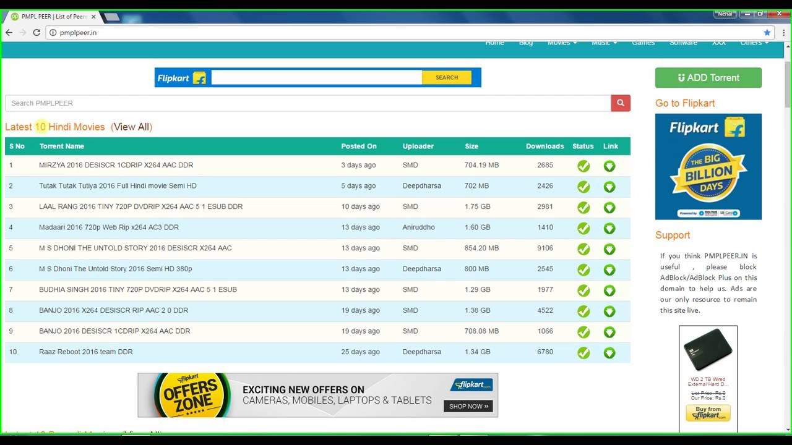Bookmark page with the star icon

(x=767, y=33)
